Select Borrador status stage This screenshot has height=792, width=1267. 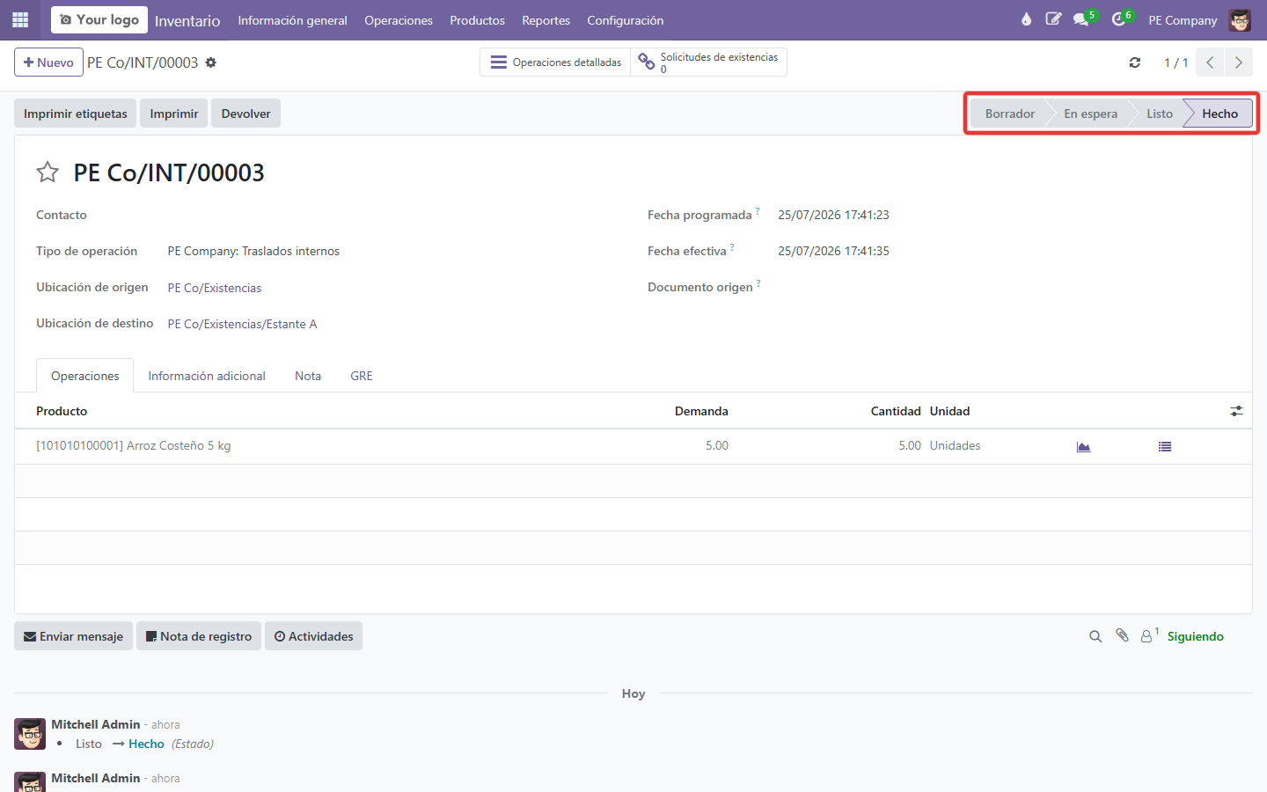click(1009, 114)
